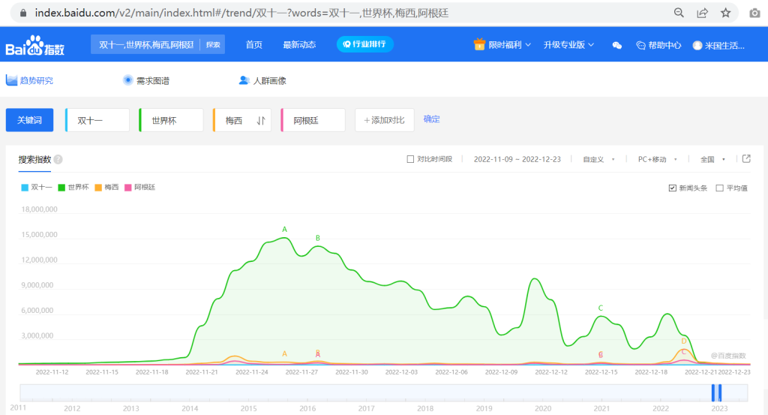Image resolution: width=768 pixels, height=415 pixels.
Task: Click the gift icon beside 限时福利
Action: (479, 44)
